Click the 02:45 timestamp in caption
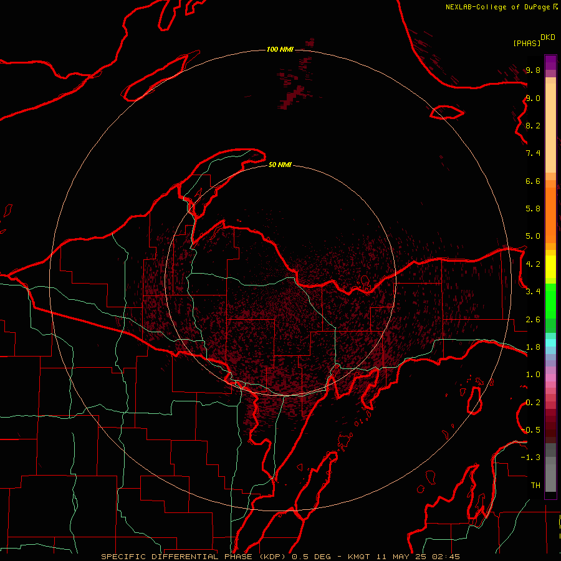Image resolution: width=561 pixels, height=561 pixels. [446, 557]
